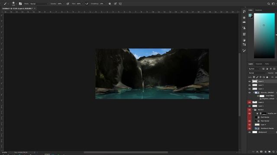Open the brush preset picker showing brush tip
The width and height of the screenshot is (277, 155).
tap(14, 4)
